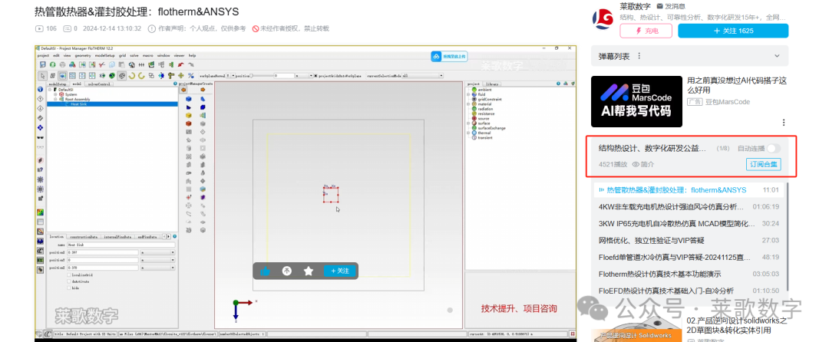Image resolution: width=829 pixels, height=342 pixels.
Task: Expand the System tree node
Action: (55, 94)
